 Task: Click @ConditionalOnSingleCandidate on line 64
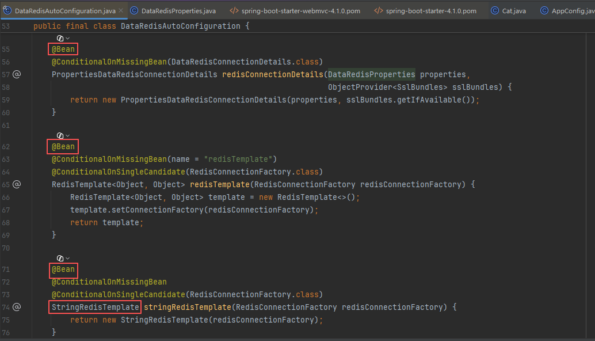click(x=118, y=172)
